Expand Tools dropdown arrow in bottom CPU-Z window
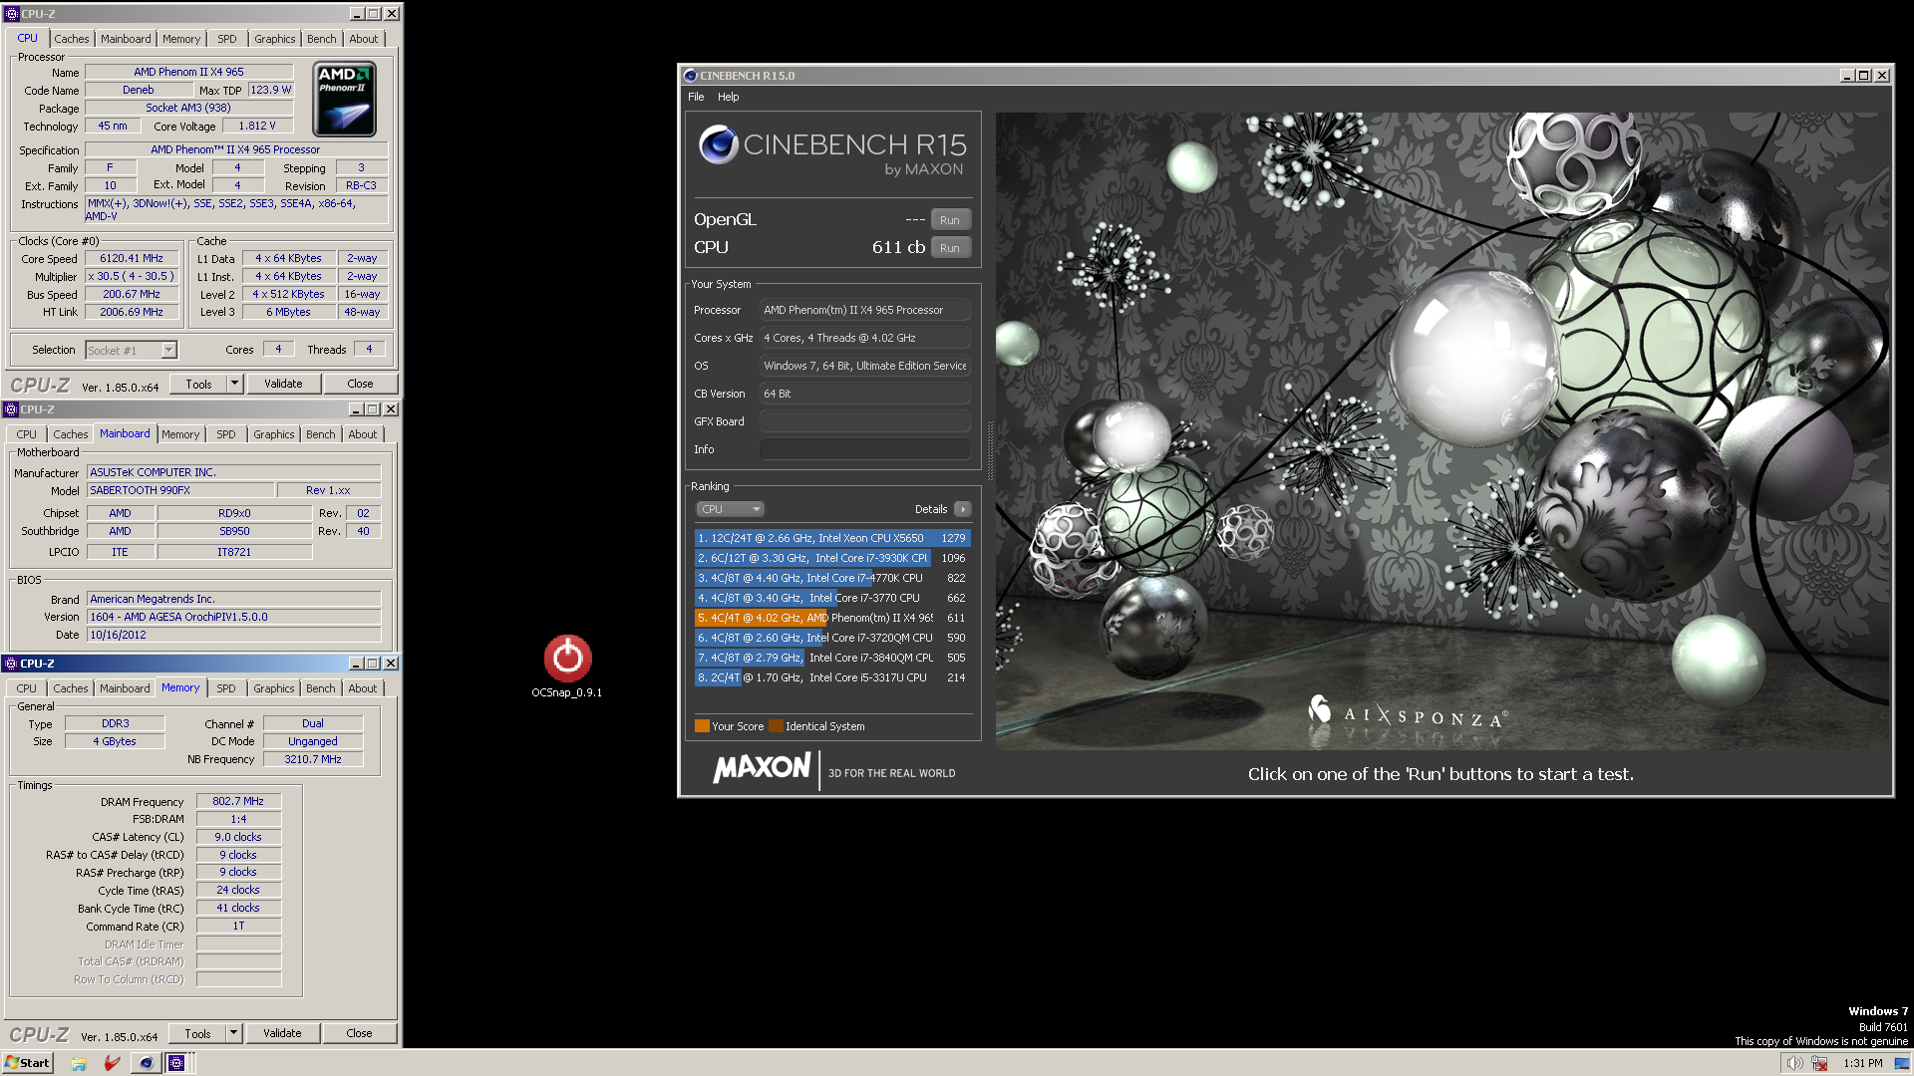The height and width of the screenshot is (1076, 1914). [233, 1033]
